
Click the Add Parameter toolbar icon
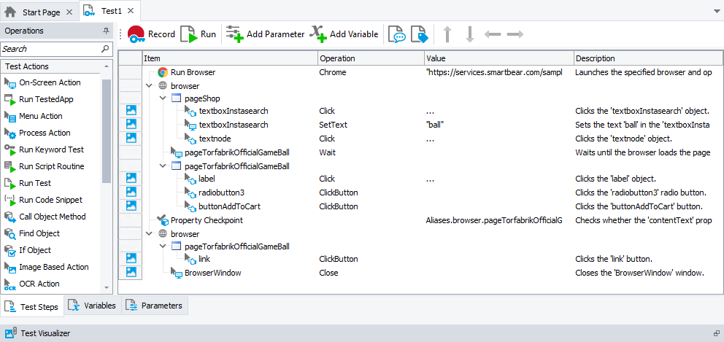click(x=265, y=34)
